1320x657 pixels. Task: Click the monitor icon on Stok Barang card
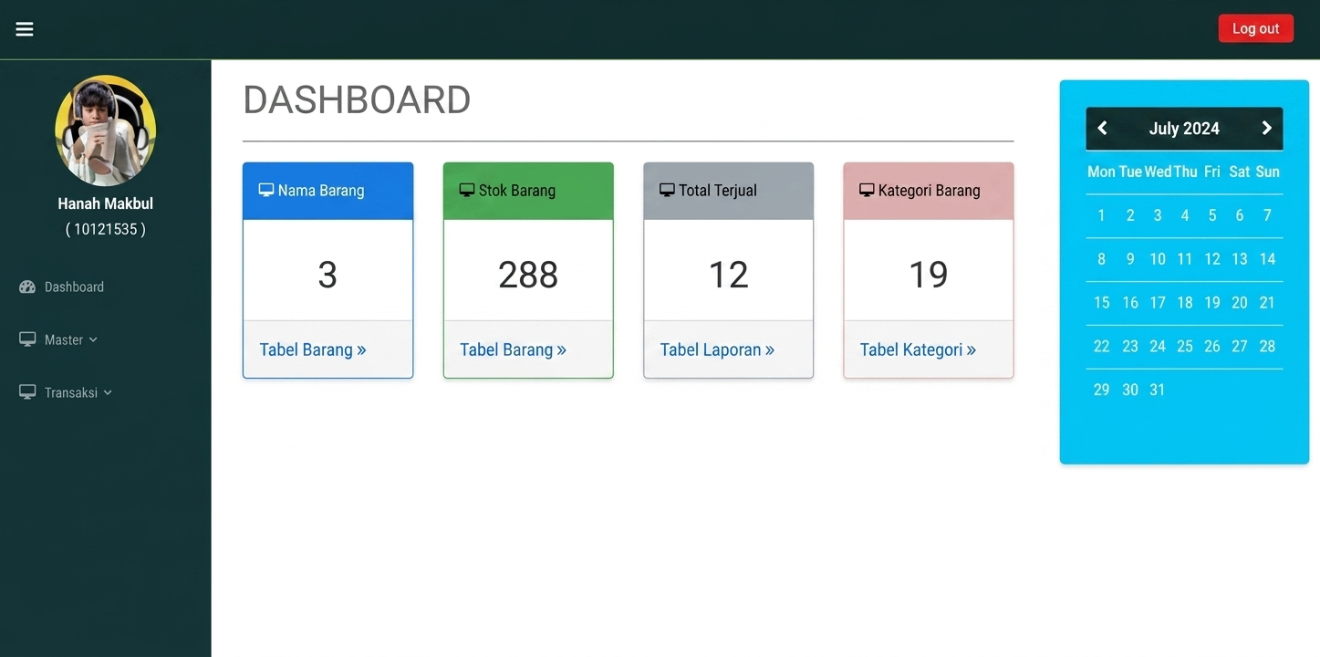467,190
